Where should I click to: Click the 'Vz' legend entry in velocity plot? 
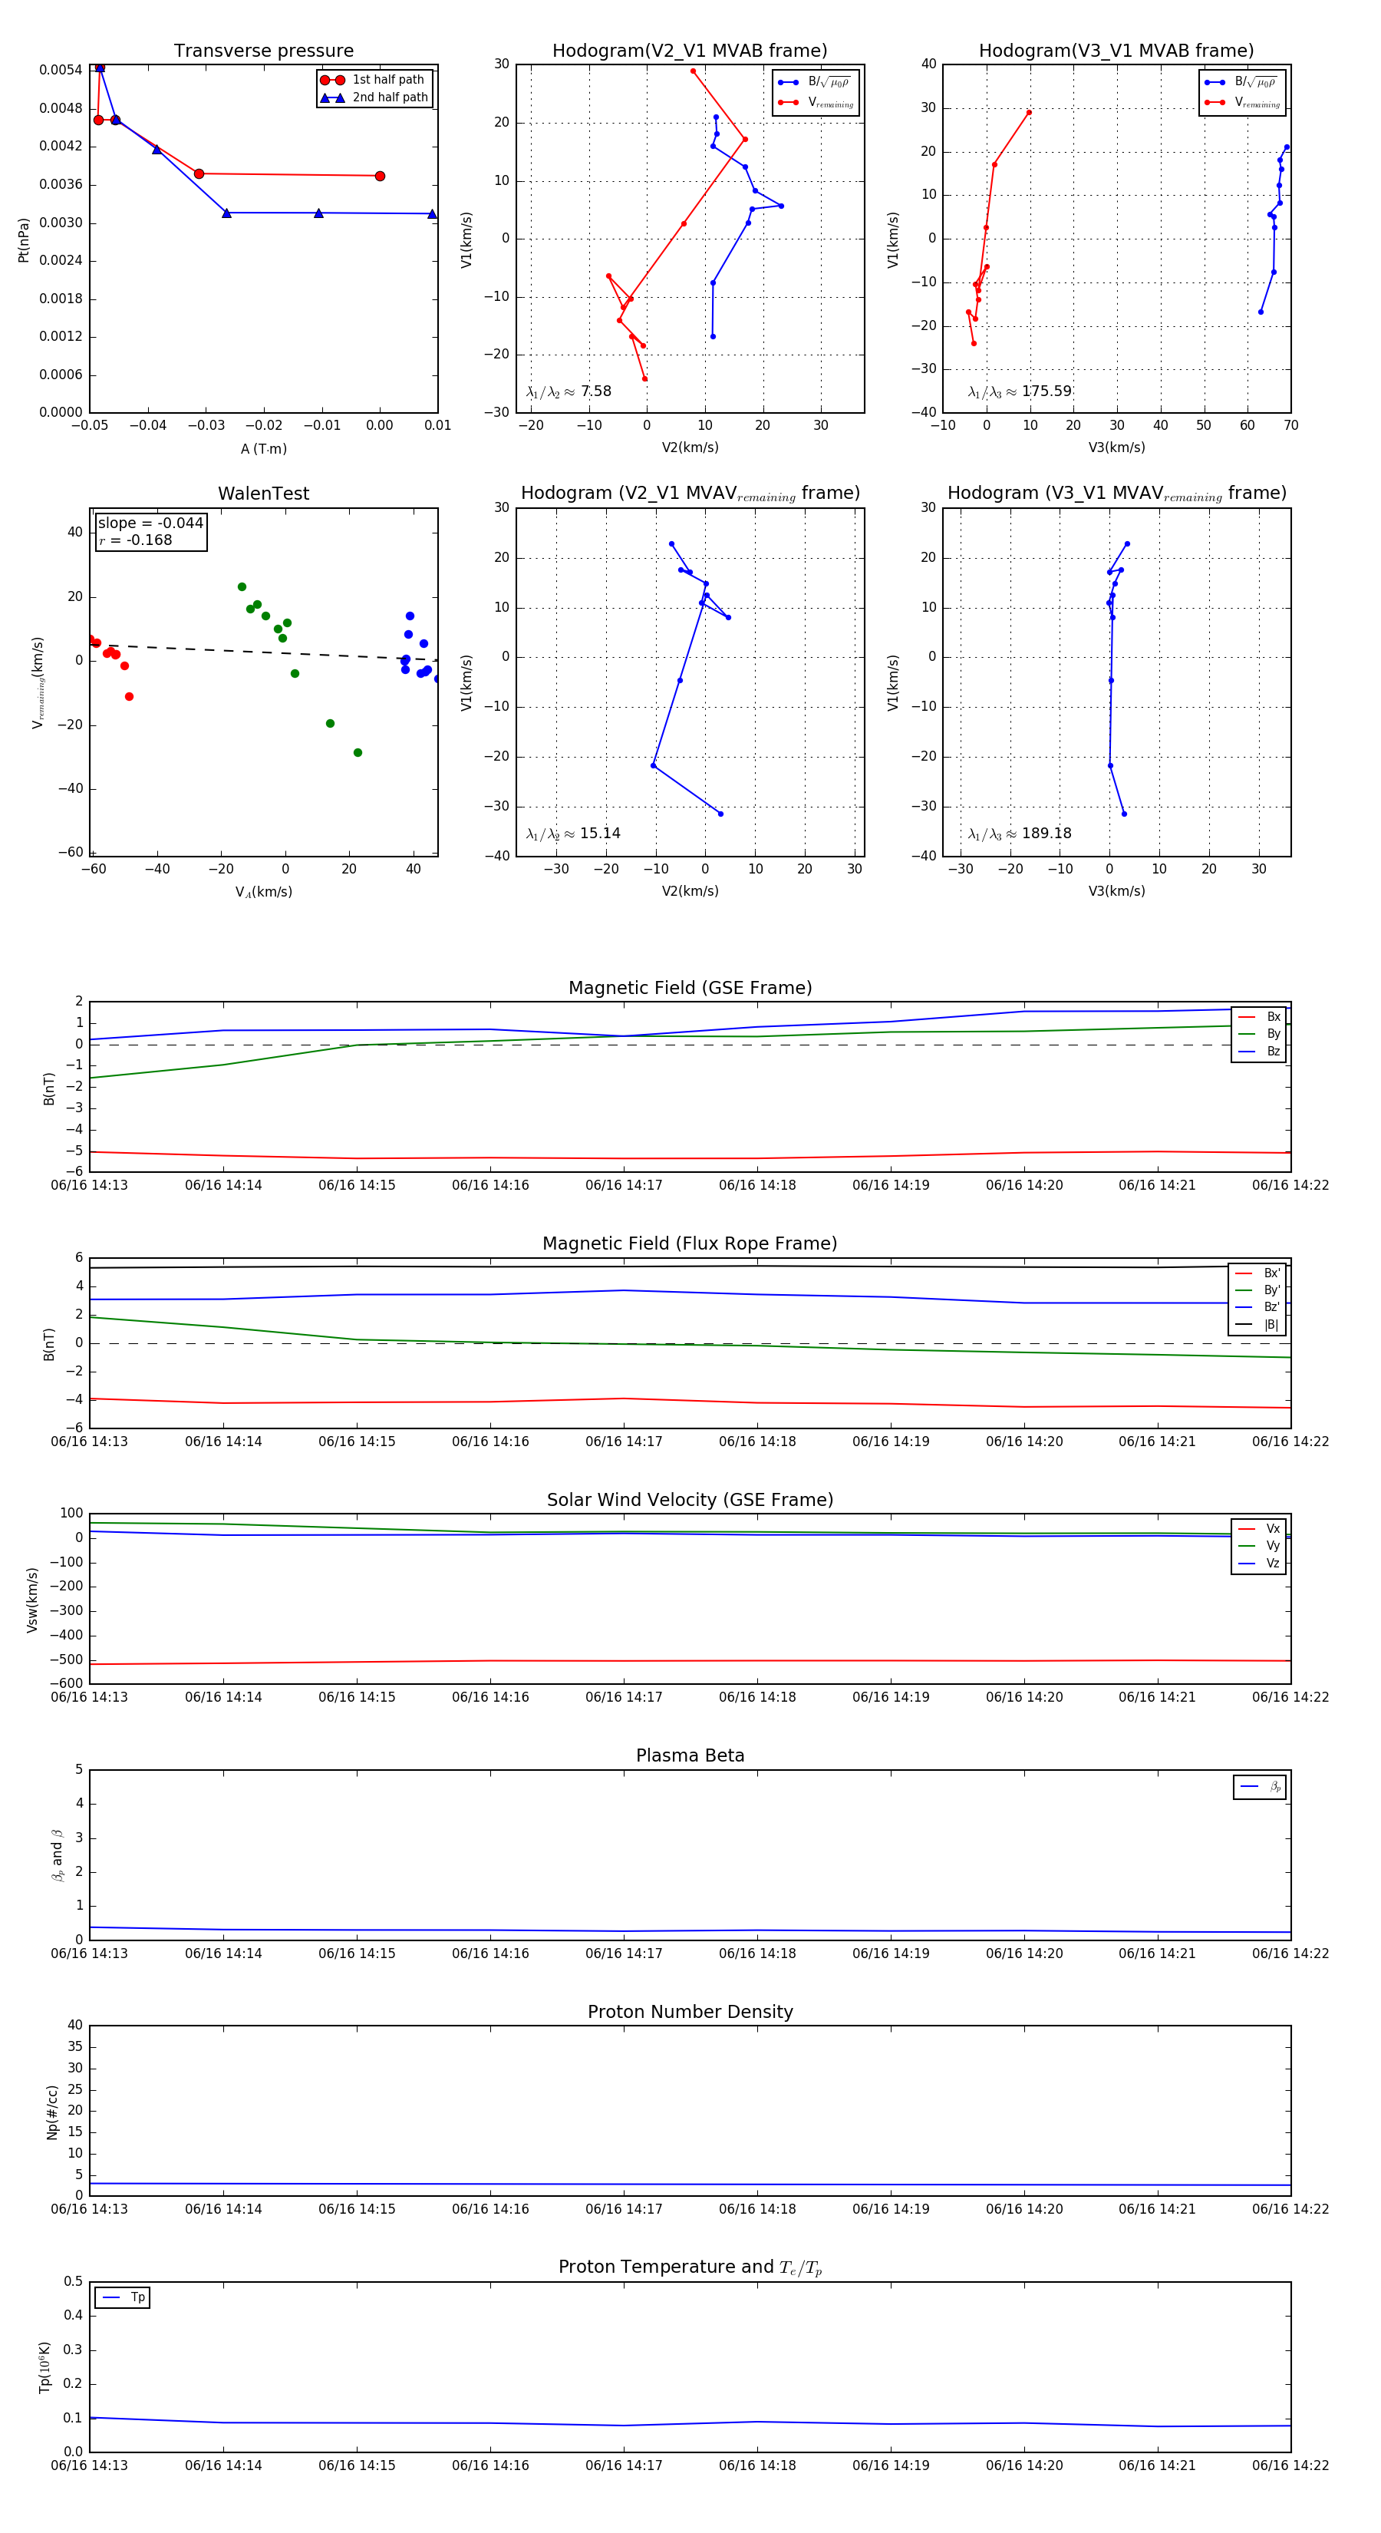[x=1259, y=1564]
